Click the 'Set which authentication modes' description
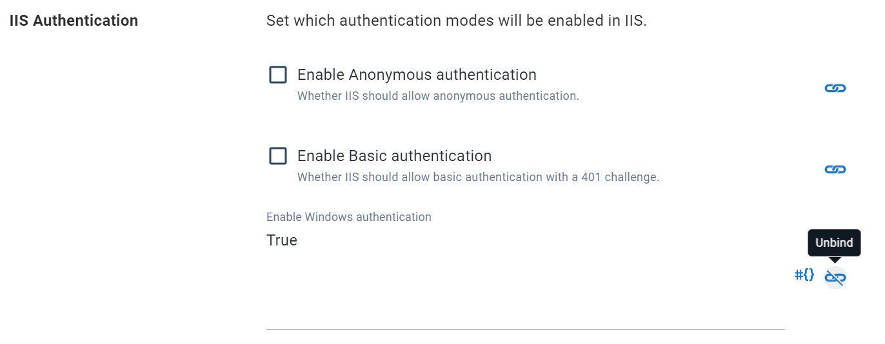The height and width of the screenshot is (344, 885). 456,21
